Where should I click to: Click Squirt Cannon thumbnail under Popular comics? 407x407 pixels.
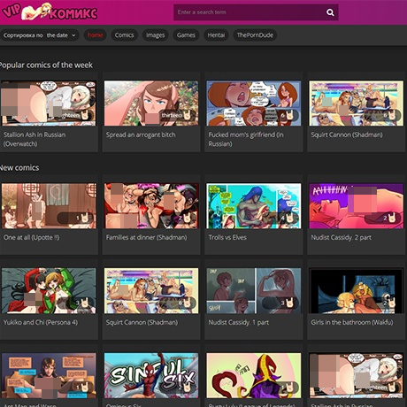[356, 104]
